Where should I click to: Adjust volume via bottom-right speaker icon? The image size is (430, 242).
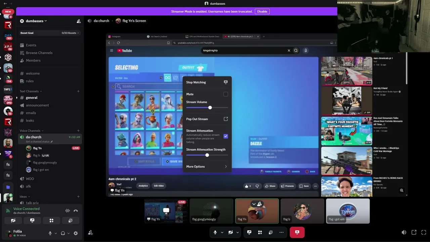[404, 232]
